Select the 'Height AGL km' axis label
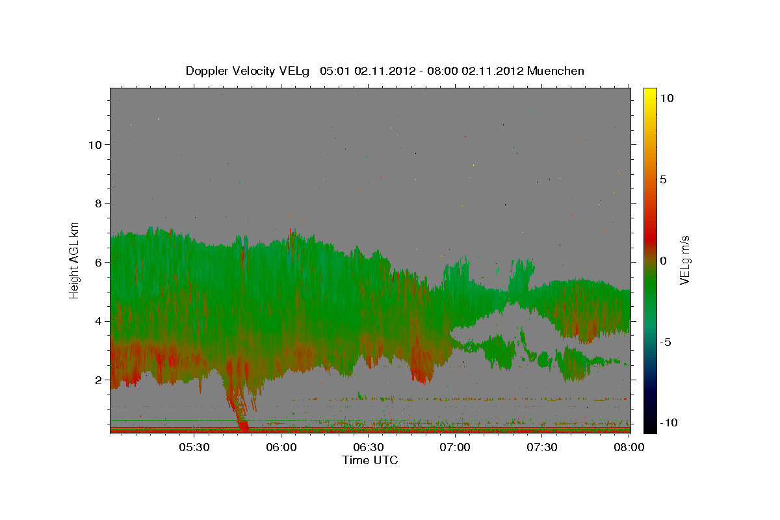Screen dimensions: 780x520 pyautogui.click(x=75, y=260)
